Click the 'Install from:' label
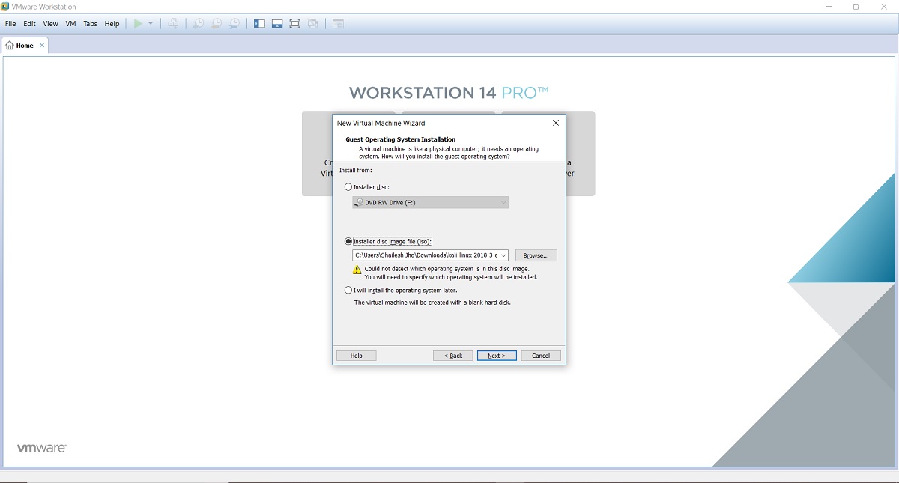This screenshot has height=483, width=899. point(356,171)
